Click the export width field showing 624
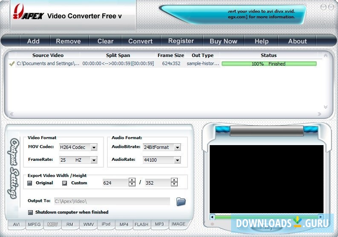Screen dimensions: 338x237 click(116, 183)
